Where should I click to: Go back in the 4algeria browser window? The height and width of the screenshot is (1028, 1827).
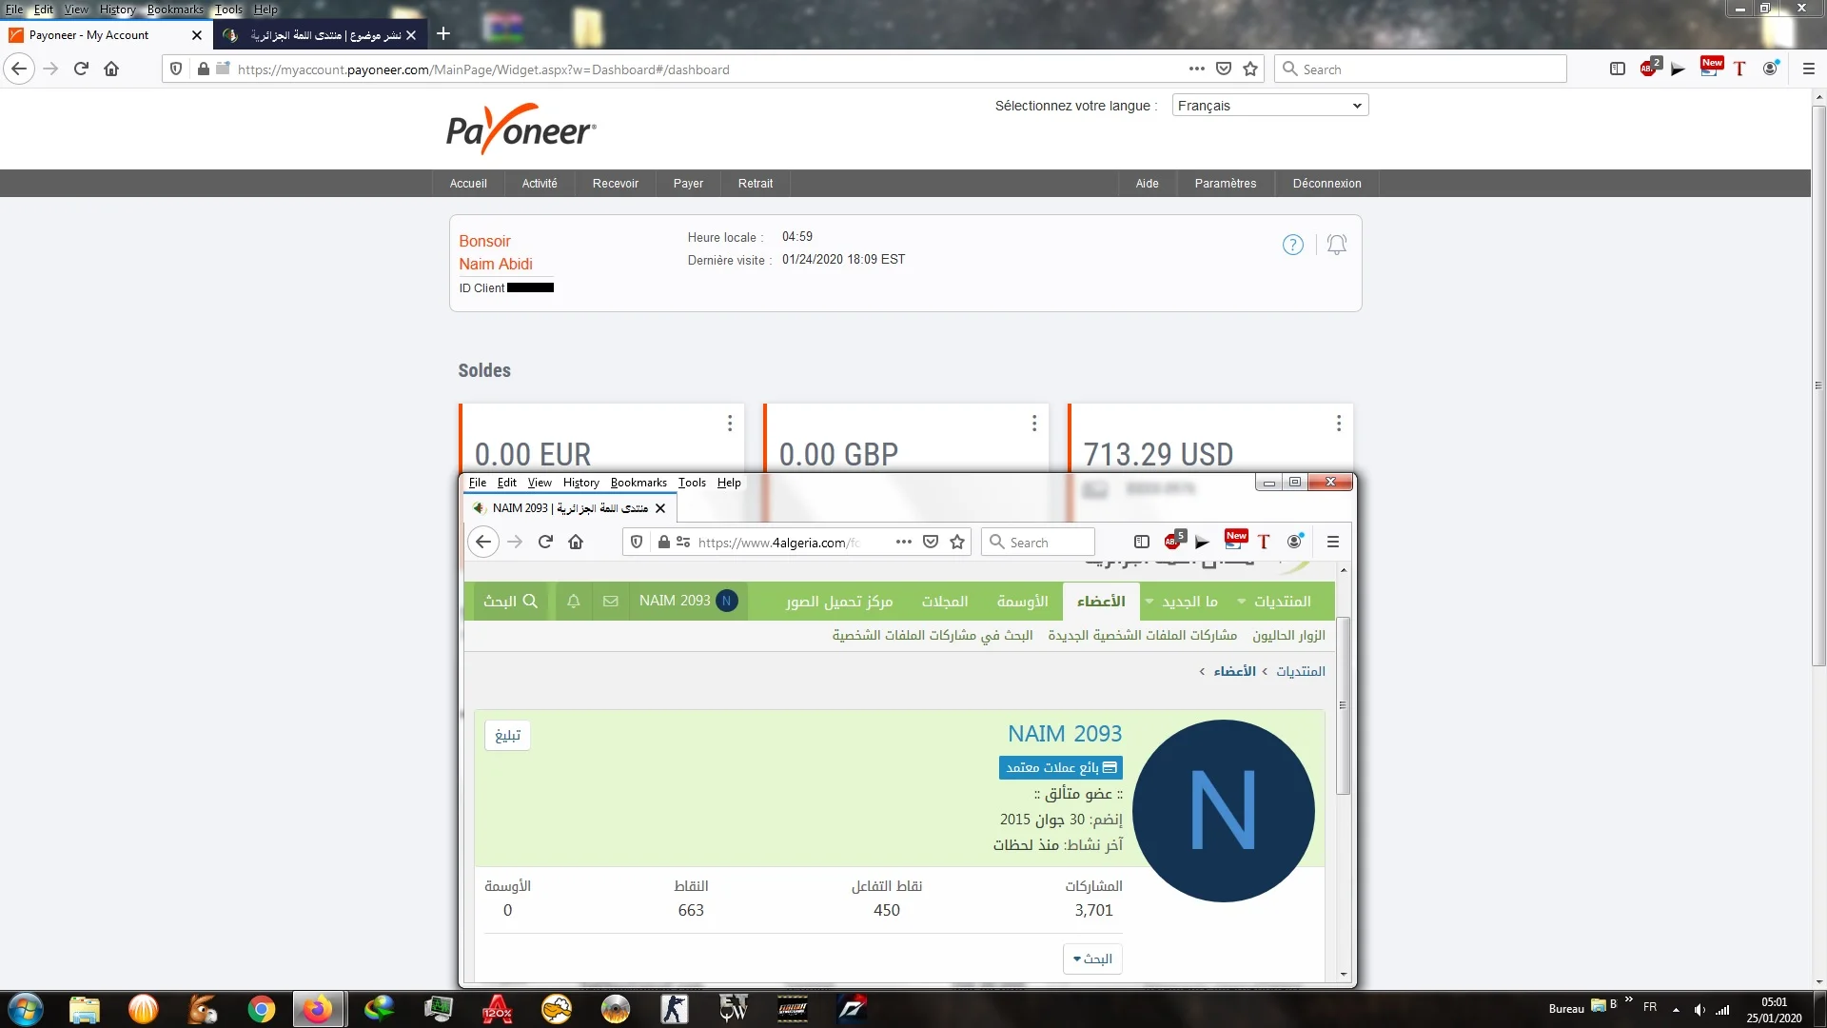click(x=483, y=542)
